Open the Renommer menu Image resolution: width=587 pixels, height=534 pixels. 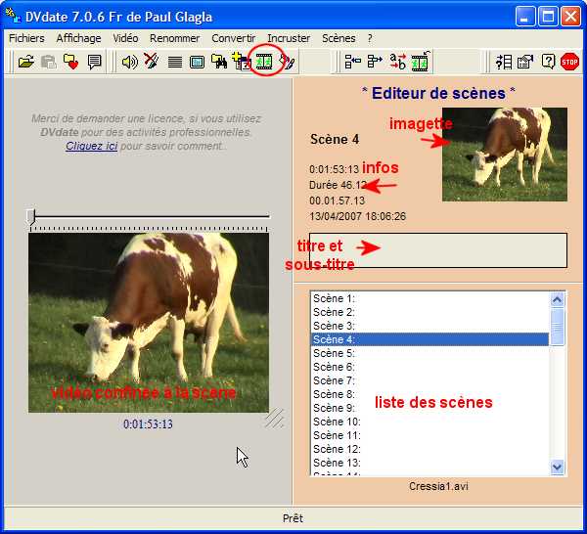pyautogui.click(x=174, y=38)
